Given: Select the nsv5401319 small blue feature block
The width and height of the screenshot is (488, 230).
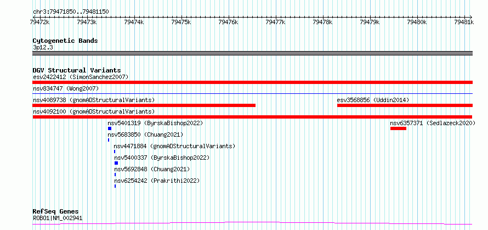Looking at the screenshot, I should click(x=110, y=128).
